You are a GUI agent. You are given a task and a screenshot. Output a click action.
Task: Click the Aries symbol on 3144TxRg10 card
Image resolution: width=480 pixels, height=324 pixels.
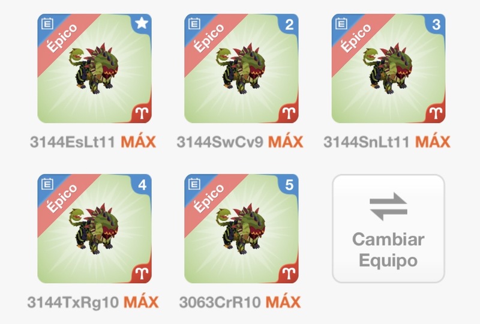pyautogui.click(x=142, y=274)
